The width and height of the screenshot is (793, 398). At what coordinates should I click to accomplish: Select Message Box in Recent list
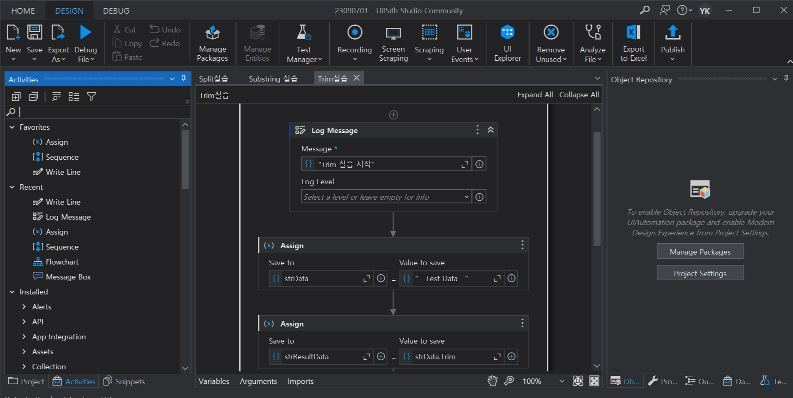pyautogui.click(x=68, y=277)
